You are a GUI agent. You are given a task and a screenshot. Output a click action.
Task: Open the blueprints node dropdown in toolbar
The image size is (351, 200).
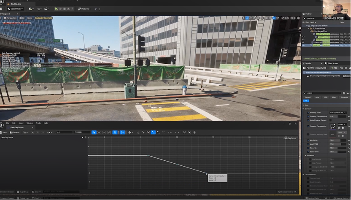point(39,9)
